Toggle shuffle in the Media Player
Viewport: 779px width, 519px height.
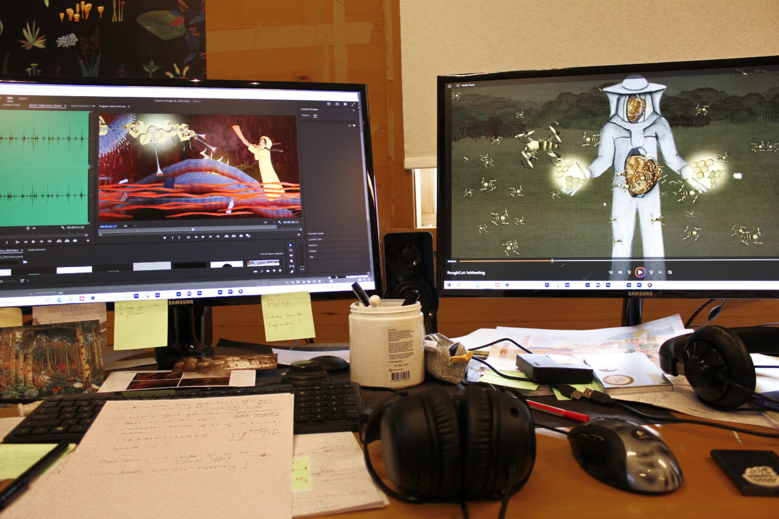click(610, 272)
